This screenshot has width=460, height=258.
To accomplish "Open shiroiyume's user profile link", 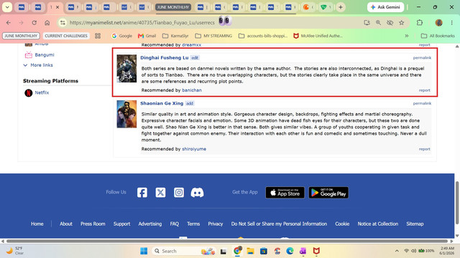I will pos(194,149).
